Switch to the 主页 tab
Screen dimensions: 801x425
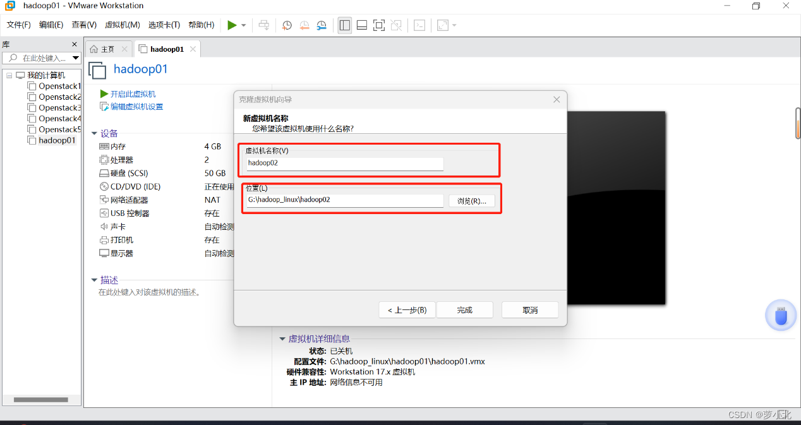click(x=108, y=49)
